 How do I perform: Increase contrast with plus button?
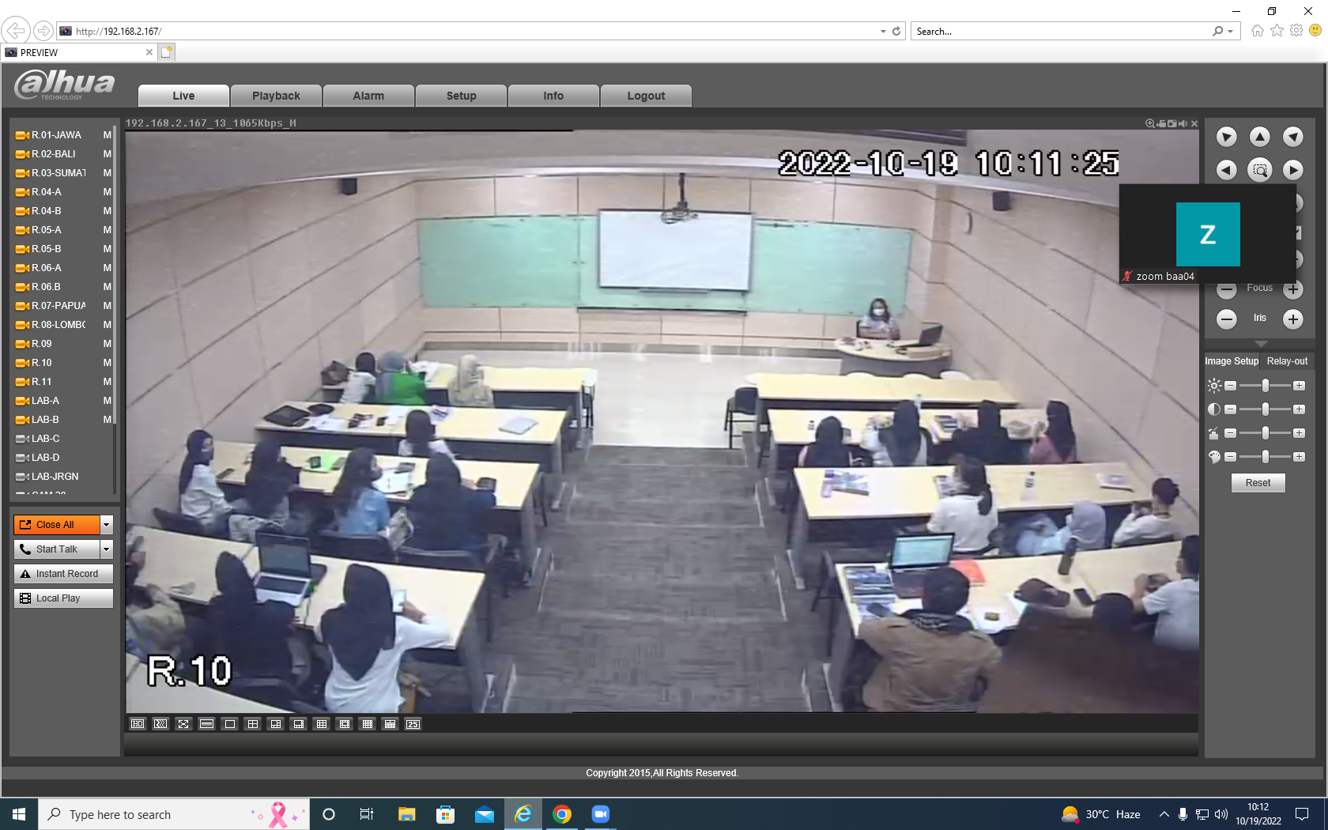[1299, 409]
